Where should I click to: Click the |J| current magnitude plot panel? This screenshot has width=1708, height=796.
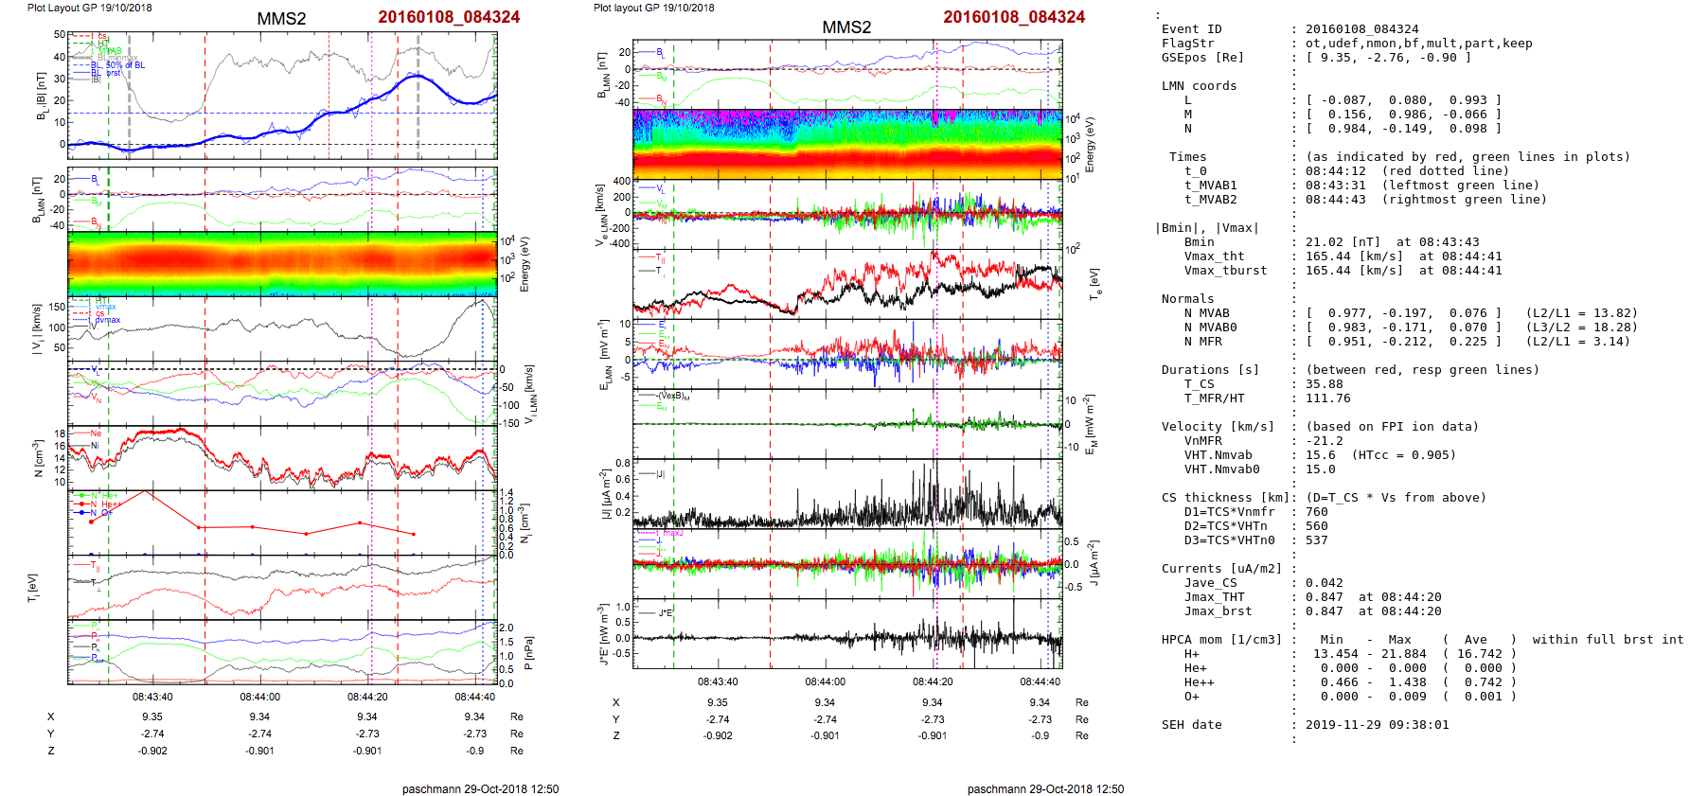pos(847,492)
